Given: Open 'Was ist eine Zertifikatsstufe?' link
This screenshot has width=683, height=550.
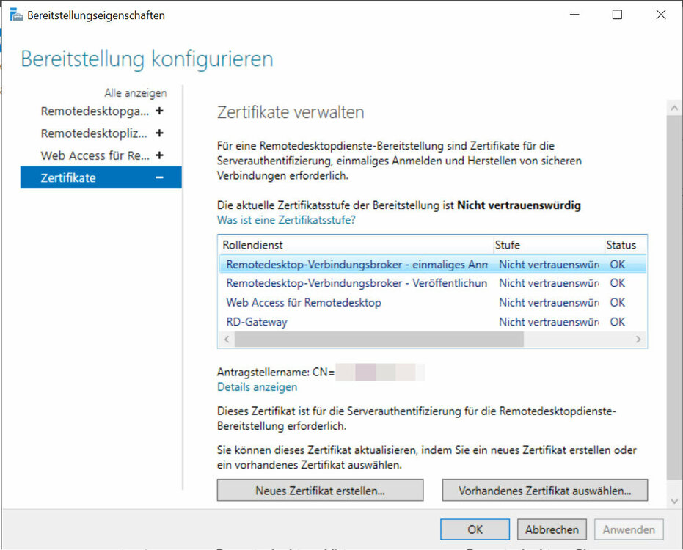Looking at the screenshot, I should tap(286, 220).
